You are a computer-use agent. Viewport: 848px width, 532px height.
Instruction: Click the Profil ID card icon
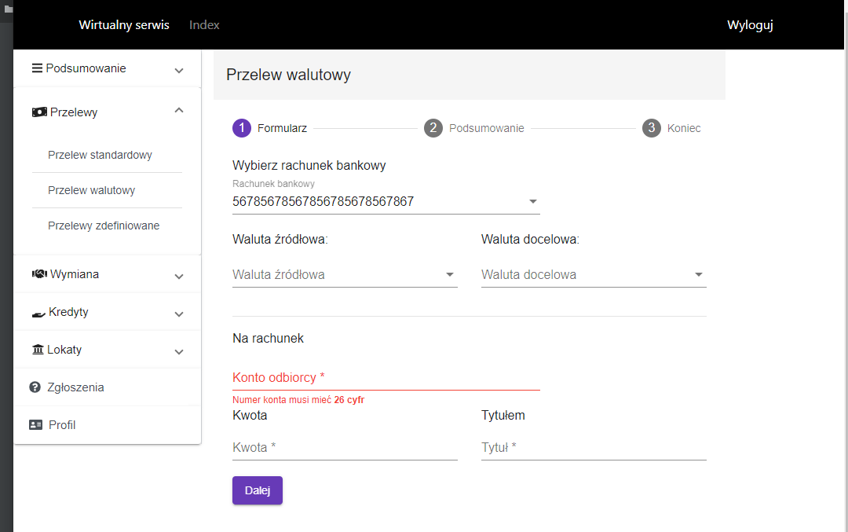pyautogui.click(x=35, y=425)
